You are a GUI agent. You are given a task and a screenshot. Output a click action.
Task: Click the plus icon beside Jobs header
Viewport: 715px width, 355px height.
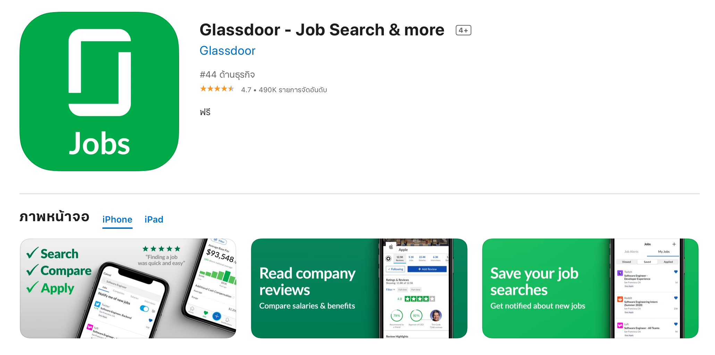(x=674, y=244)
